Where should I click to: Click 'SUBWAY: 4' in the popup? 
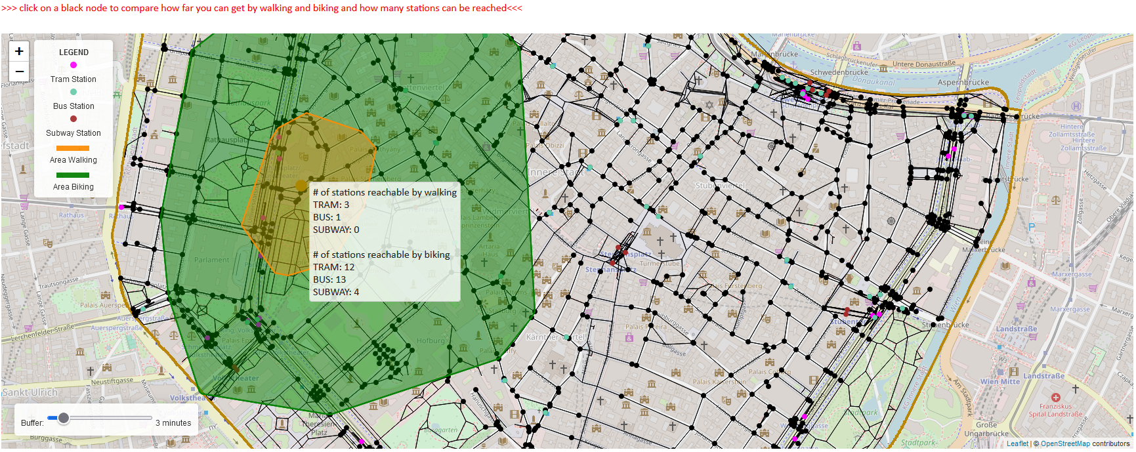336,292
